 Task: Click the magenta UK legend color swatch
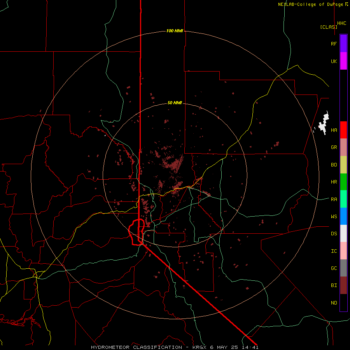tap(343, 61)
